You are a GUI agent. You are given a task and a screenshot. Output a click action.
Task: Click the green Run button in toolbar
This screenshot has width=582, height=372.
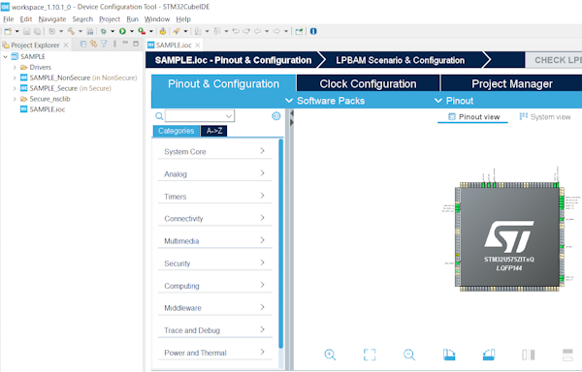point(122,32)
